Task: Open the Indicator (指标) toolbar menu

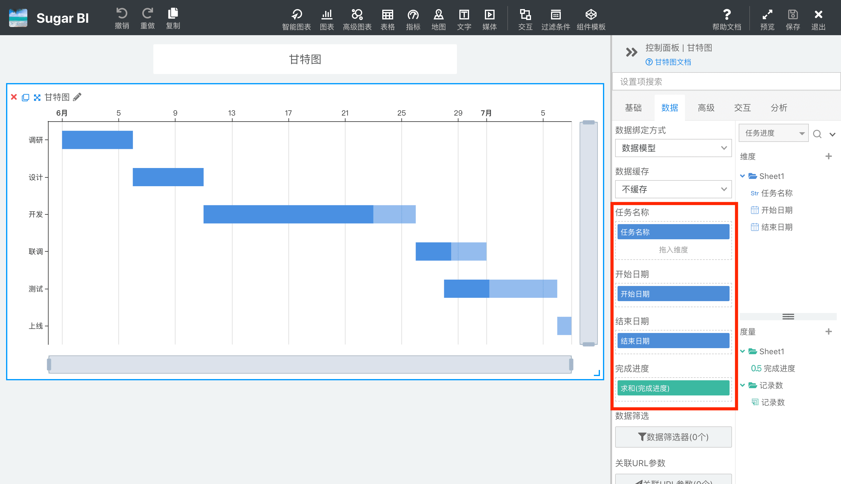Action: pos(413,19)
